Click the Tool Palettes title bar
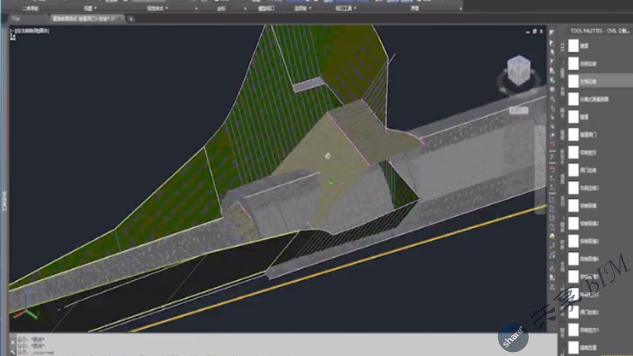 click(x=599, y=31)
